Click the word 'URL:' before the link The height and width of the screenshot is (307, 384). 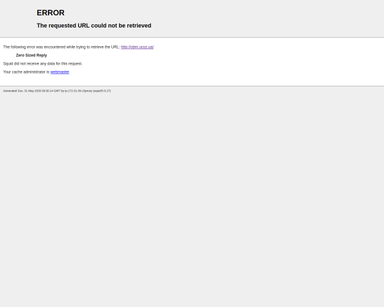[116, 47]
